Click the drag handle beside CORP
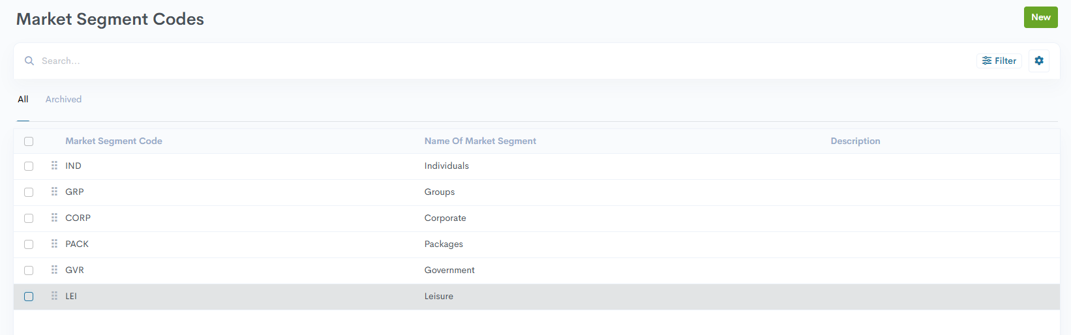 [54, 218]
